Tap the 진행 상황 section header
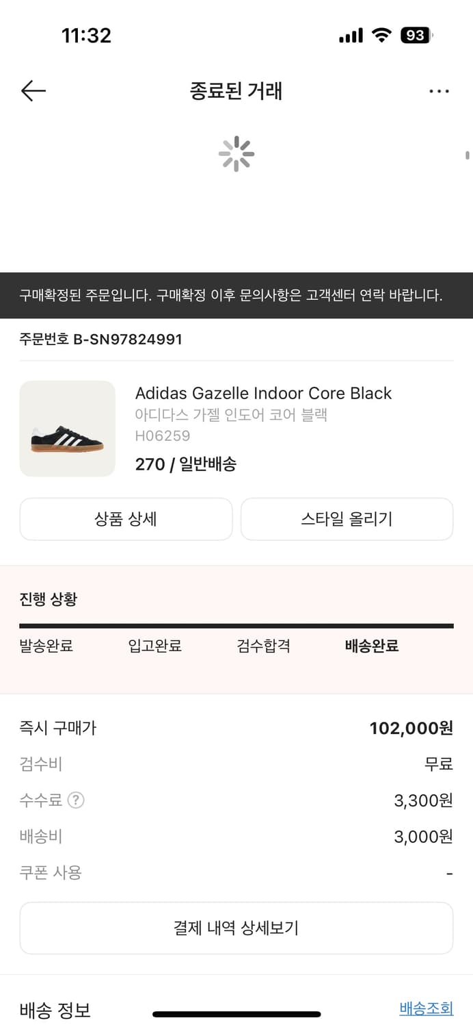Image resolution: width=473 pixels, height=1027 pixels. click(48, 598)
